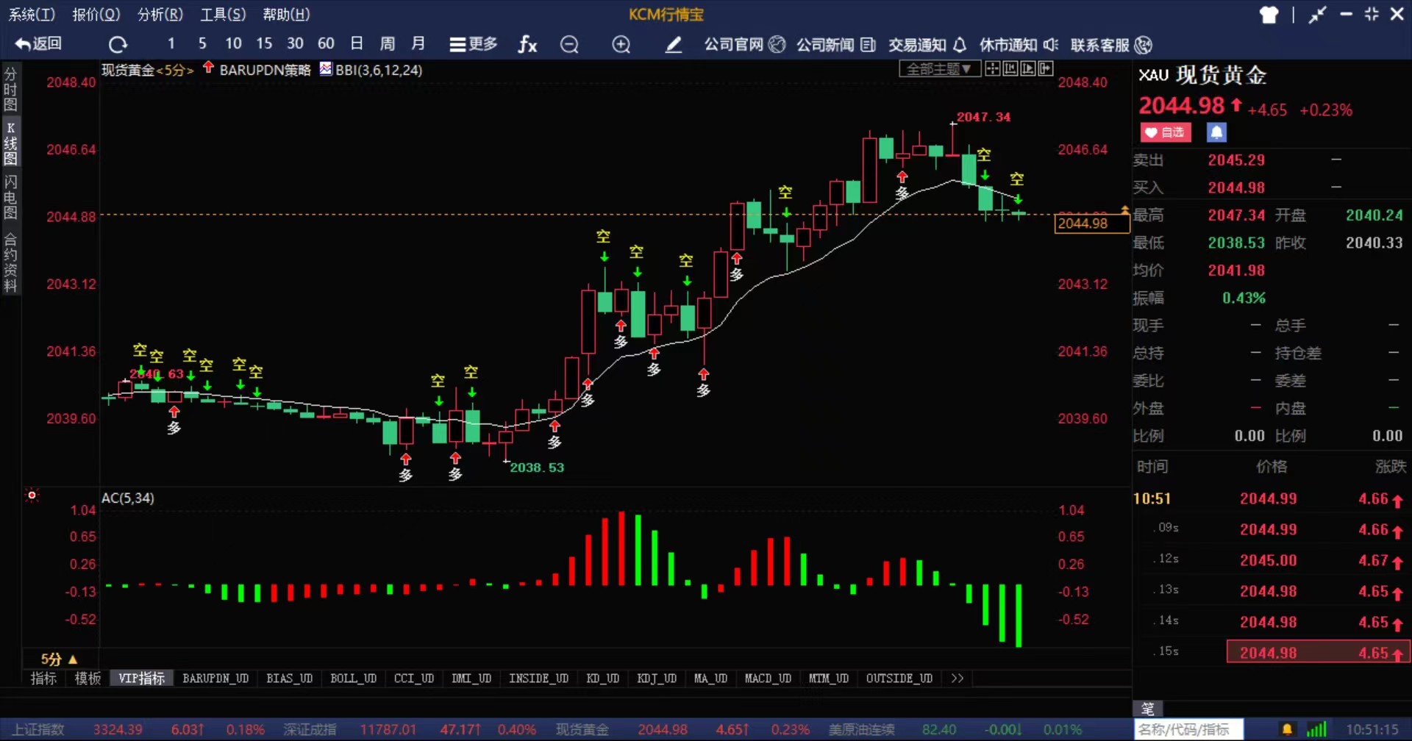
Task: Click the jump-to-start chart icon
Action: (1010, 68)
